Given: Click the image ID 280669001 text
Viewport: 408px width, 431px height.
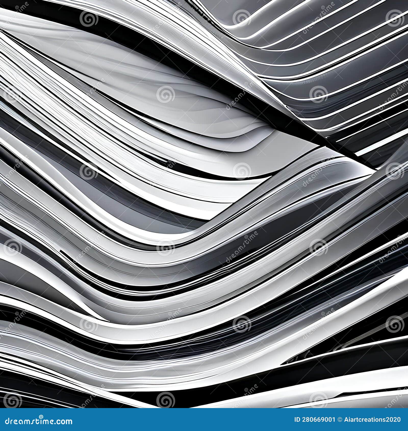Looking at the screenshot, I should click(315, 420).
